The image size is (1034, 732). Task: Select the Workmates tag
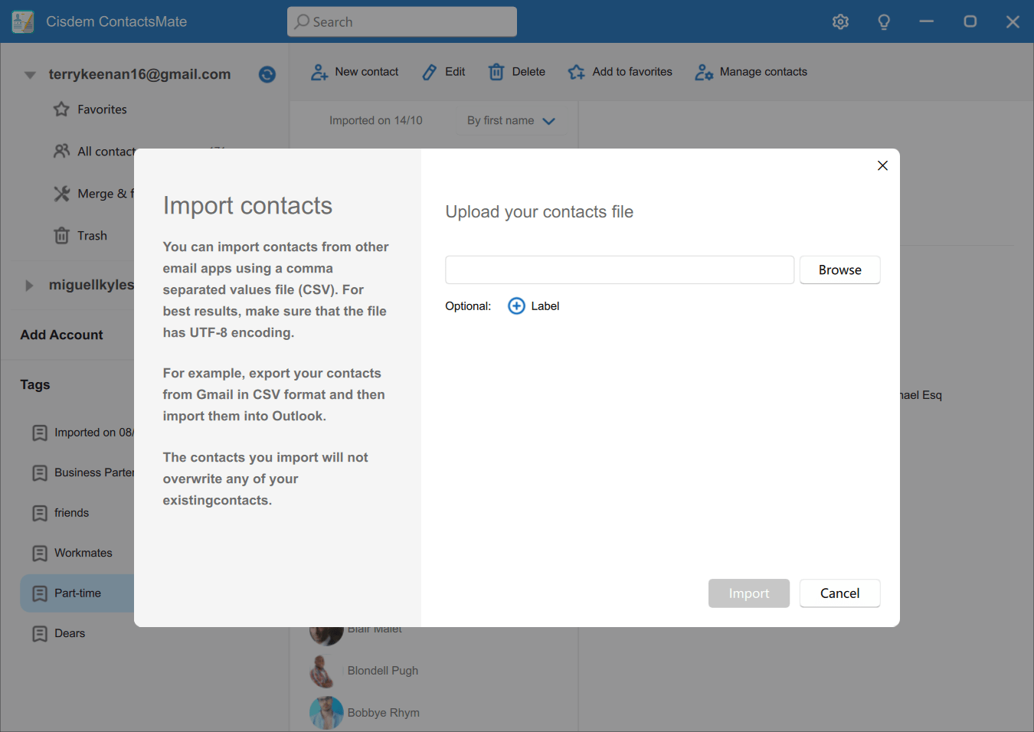83,553
